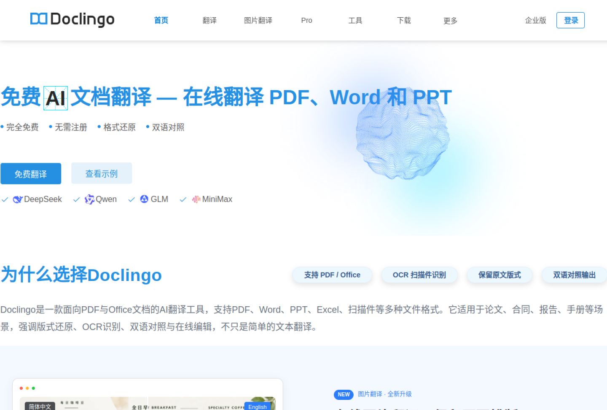The width and height of the screenshot is (607, 410).
Task: Click the 登录 button
Action: 570,20
